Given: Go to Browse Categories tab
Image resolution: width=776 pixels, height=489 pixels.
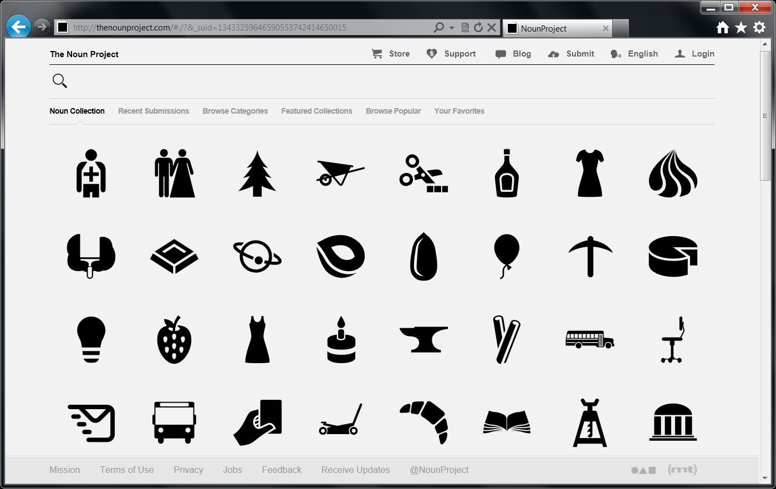Looking at the screenshot, I should tap(235, 111).
